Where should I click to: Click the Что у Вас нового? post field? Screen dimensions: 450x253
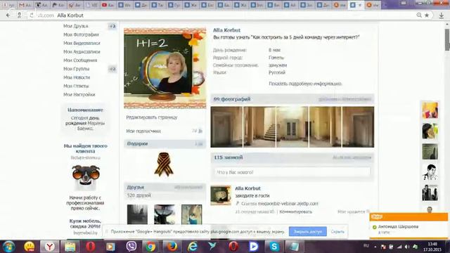click(x=292, y=172)
